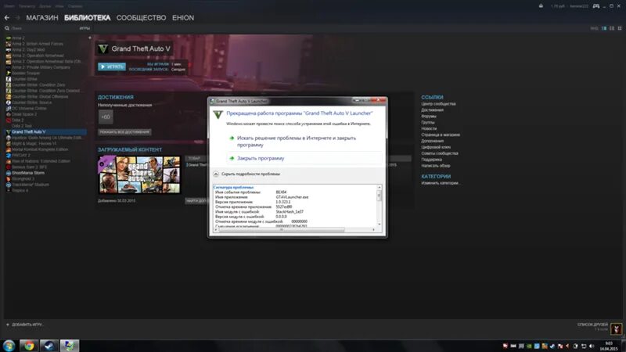Select Tropico 4 in library
The height and width of the screenshot is (352, 626).
click(x=20, y=190)
